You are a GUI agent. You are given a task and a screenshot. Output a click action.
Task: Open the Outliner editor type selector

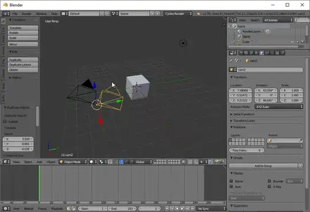(x=232, y=20)
